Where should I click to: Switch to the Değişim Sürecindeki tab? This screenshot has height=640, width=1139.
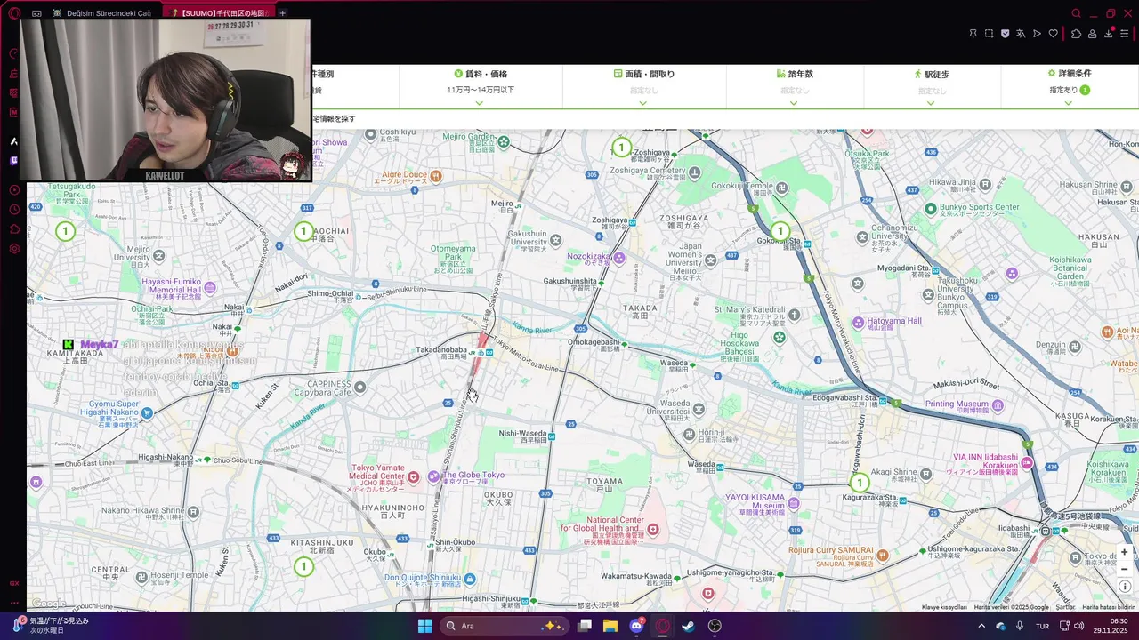point(102,13)
